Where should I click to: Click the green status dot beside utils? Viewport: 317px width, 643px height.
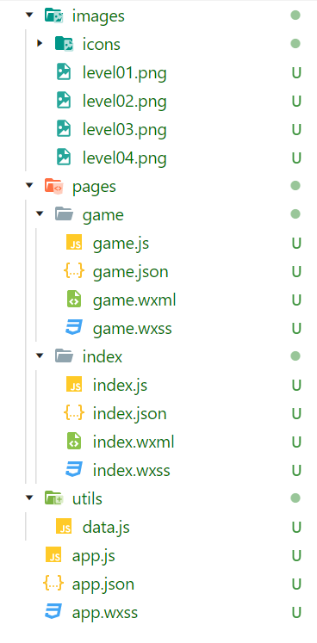295,498
